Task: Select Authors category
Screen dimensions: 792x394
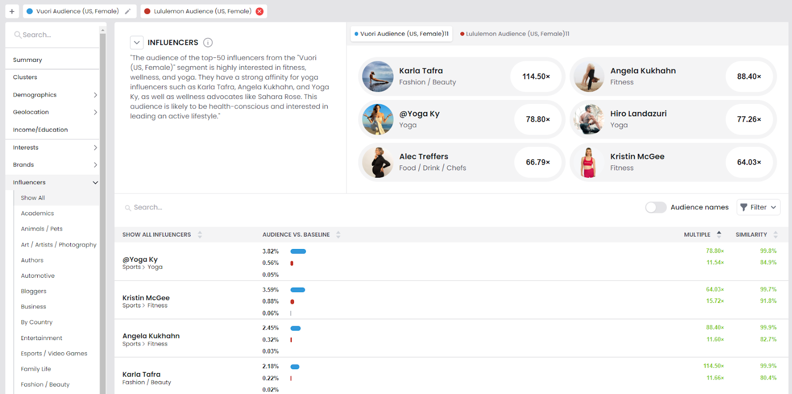Action: point(32,260)
